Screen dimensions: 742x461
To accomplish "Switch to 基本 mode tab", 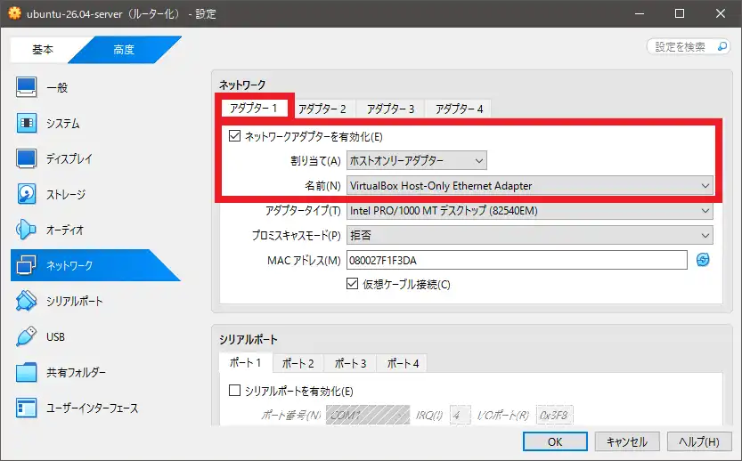I will tap(43, 49).
